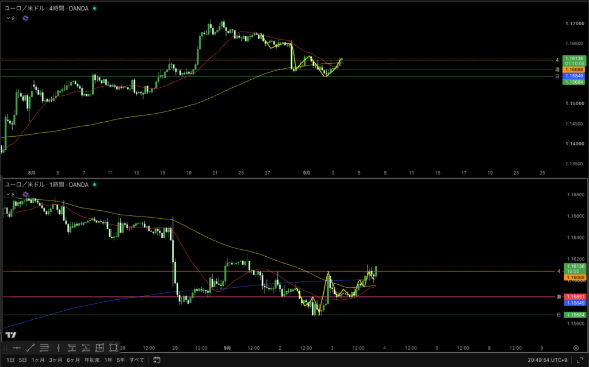Select the Fibonacci retracement tool
This screenshot has width=589, height=367.
click(x=44, y=348)
